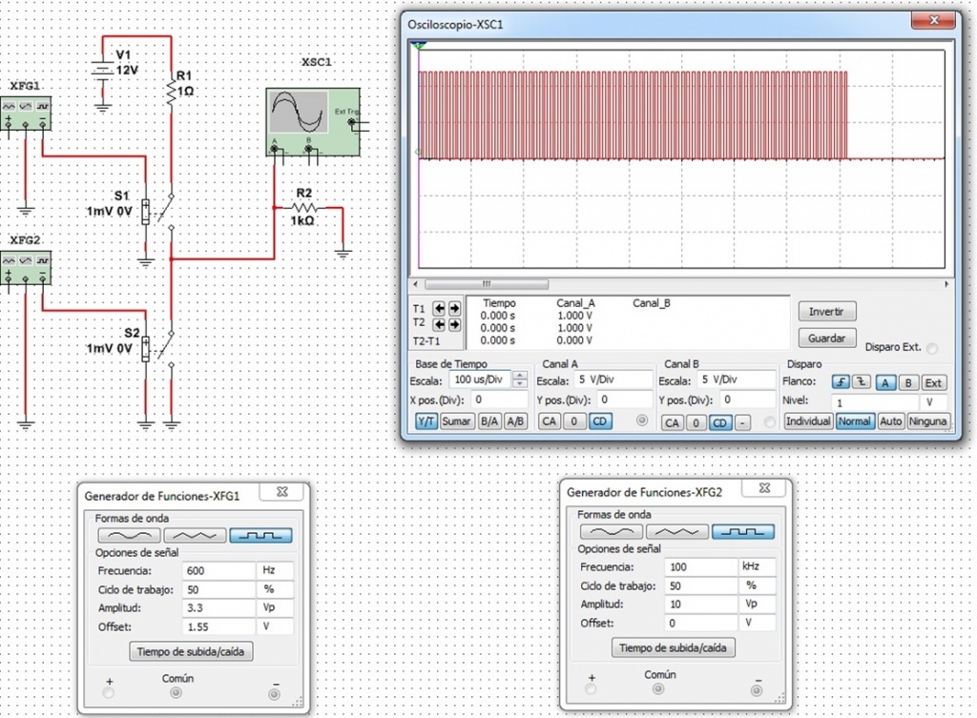Increase timebase scale with up stepper
The height and width of the screenshot is (718, 977).
519,376
